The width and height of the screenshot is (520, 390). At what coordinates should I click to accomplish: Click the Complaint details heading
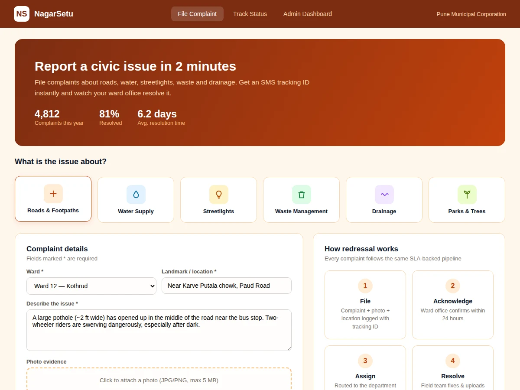point(57,249)
